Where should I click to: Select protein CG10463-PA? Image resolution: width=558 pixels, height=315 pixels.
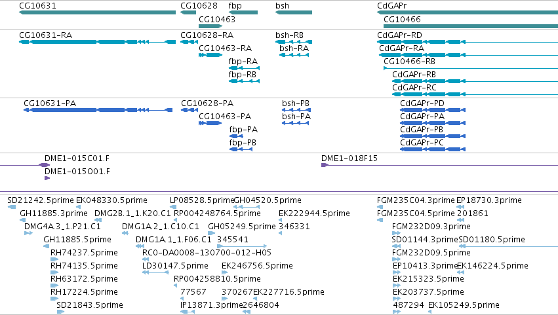click(x=210, y=123)
